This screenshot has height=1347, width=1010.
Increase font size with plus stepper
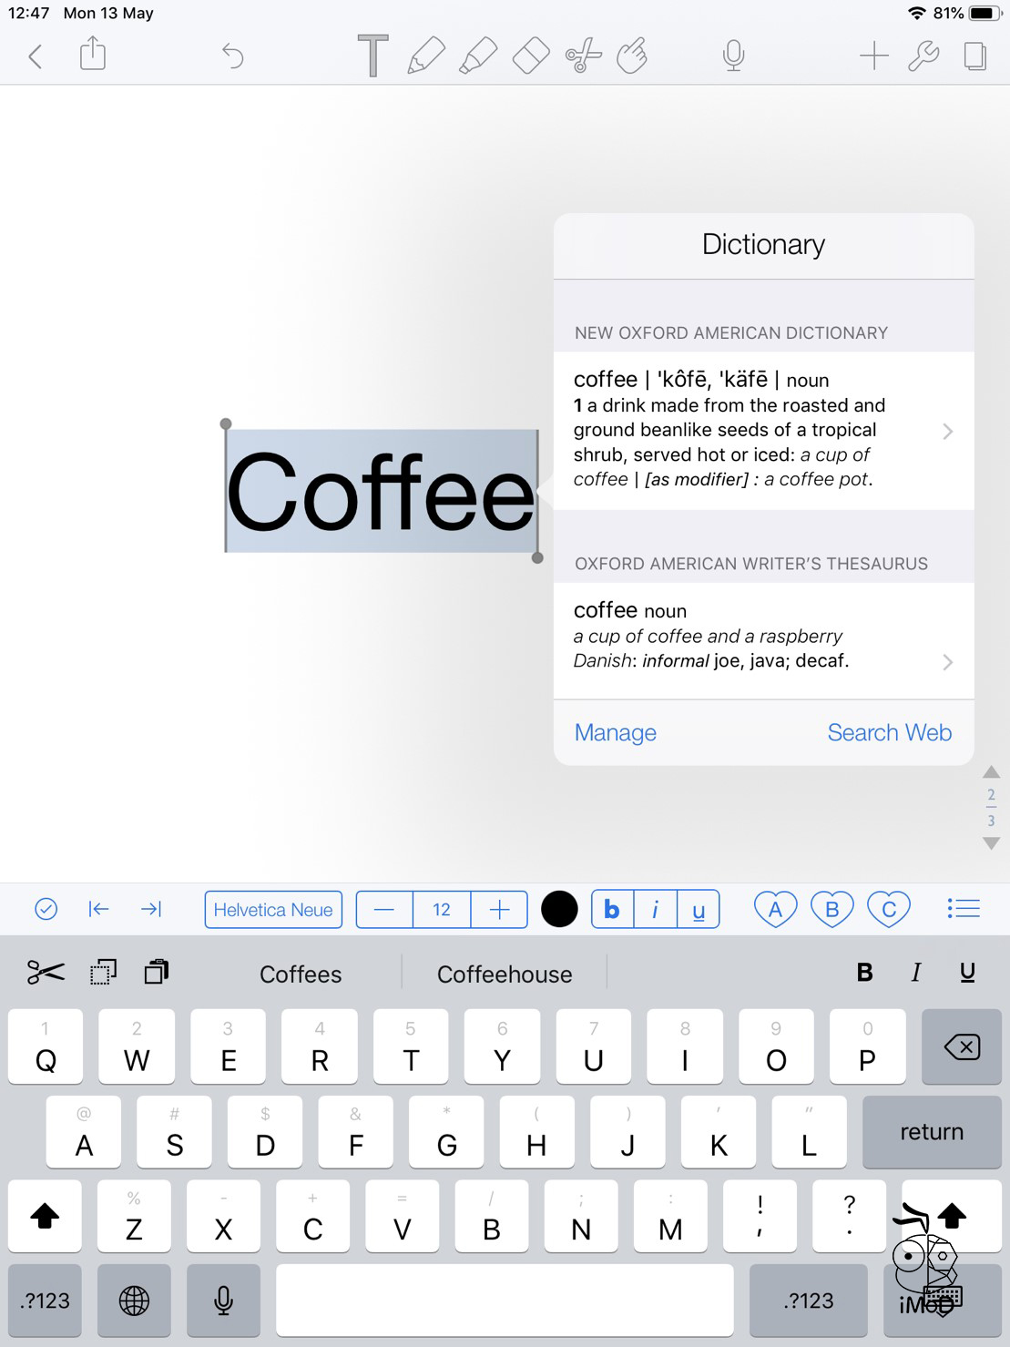click(499, 910)
